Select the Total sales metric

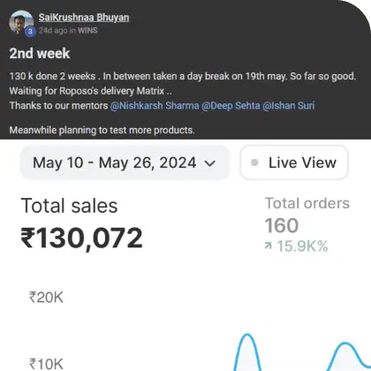pyautogui.click(x=69, y=206)
